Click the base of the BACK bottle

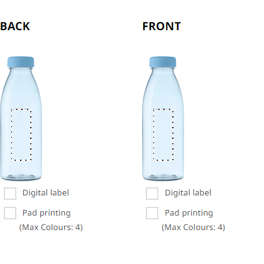point(21,177)
